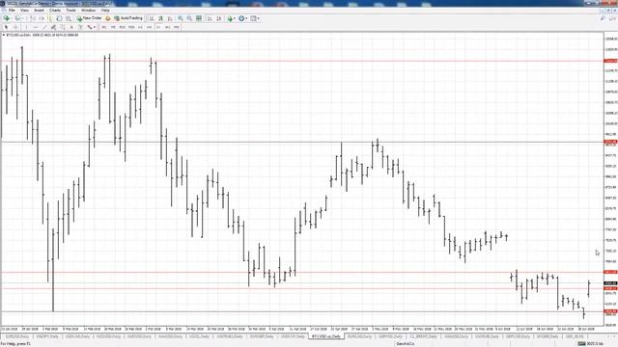Open the Help menu

[105, 10]
